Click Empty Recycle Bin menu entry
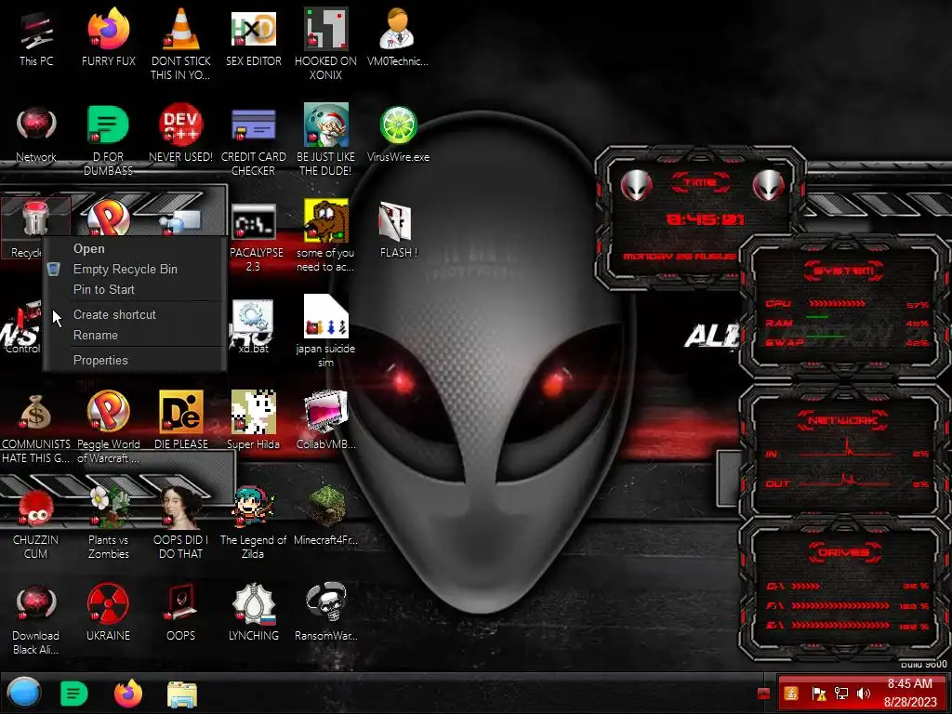Image resolution: width=952 pixels, height=714 pixels. pyautogui.click(x=135, y=269)
